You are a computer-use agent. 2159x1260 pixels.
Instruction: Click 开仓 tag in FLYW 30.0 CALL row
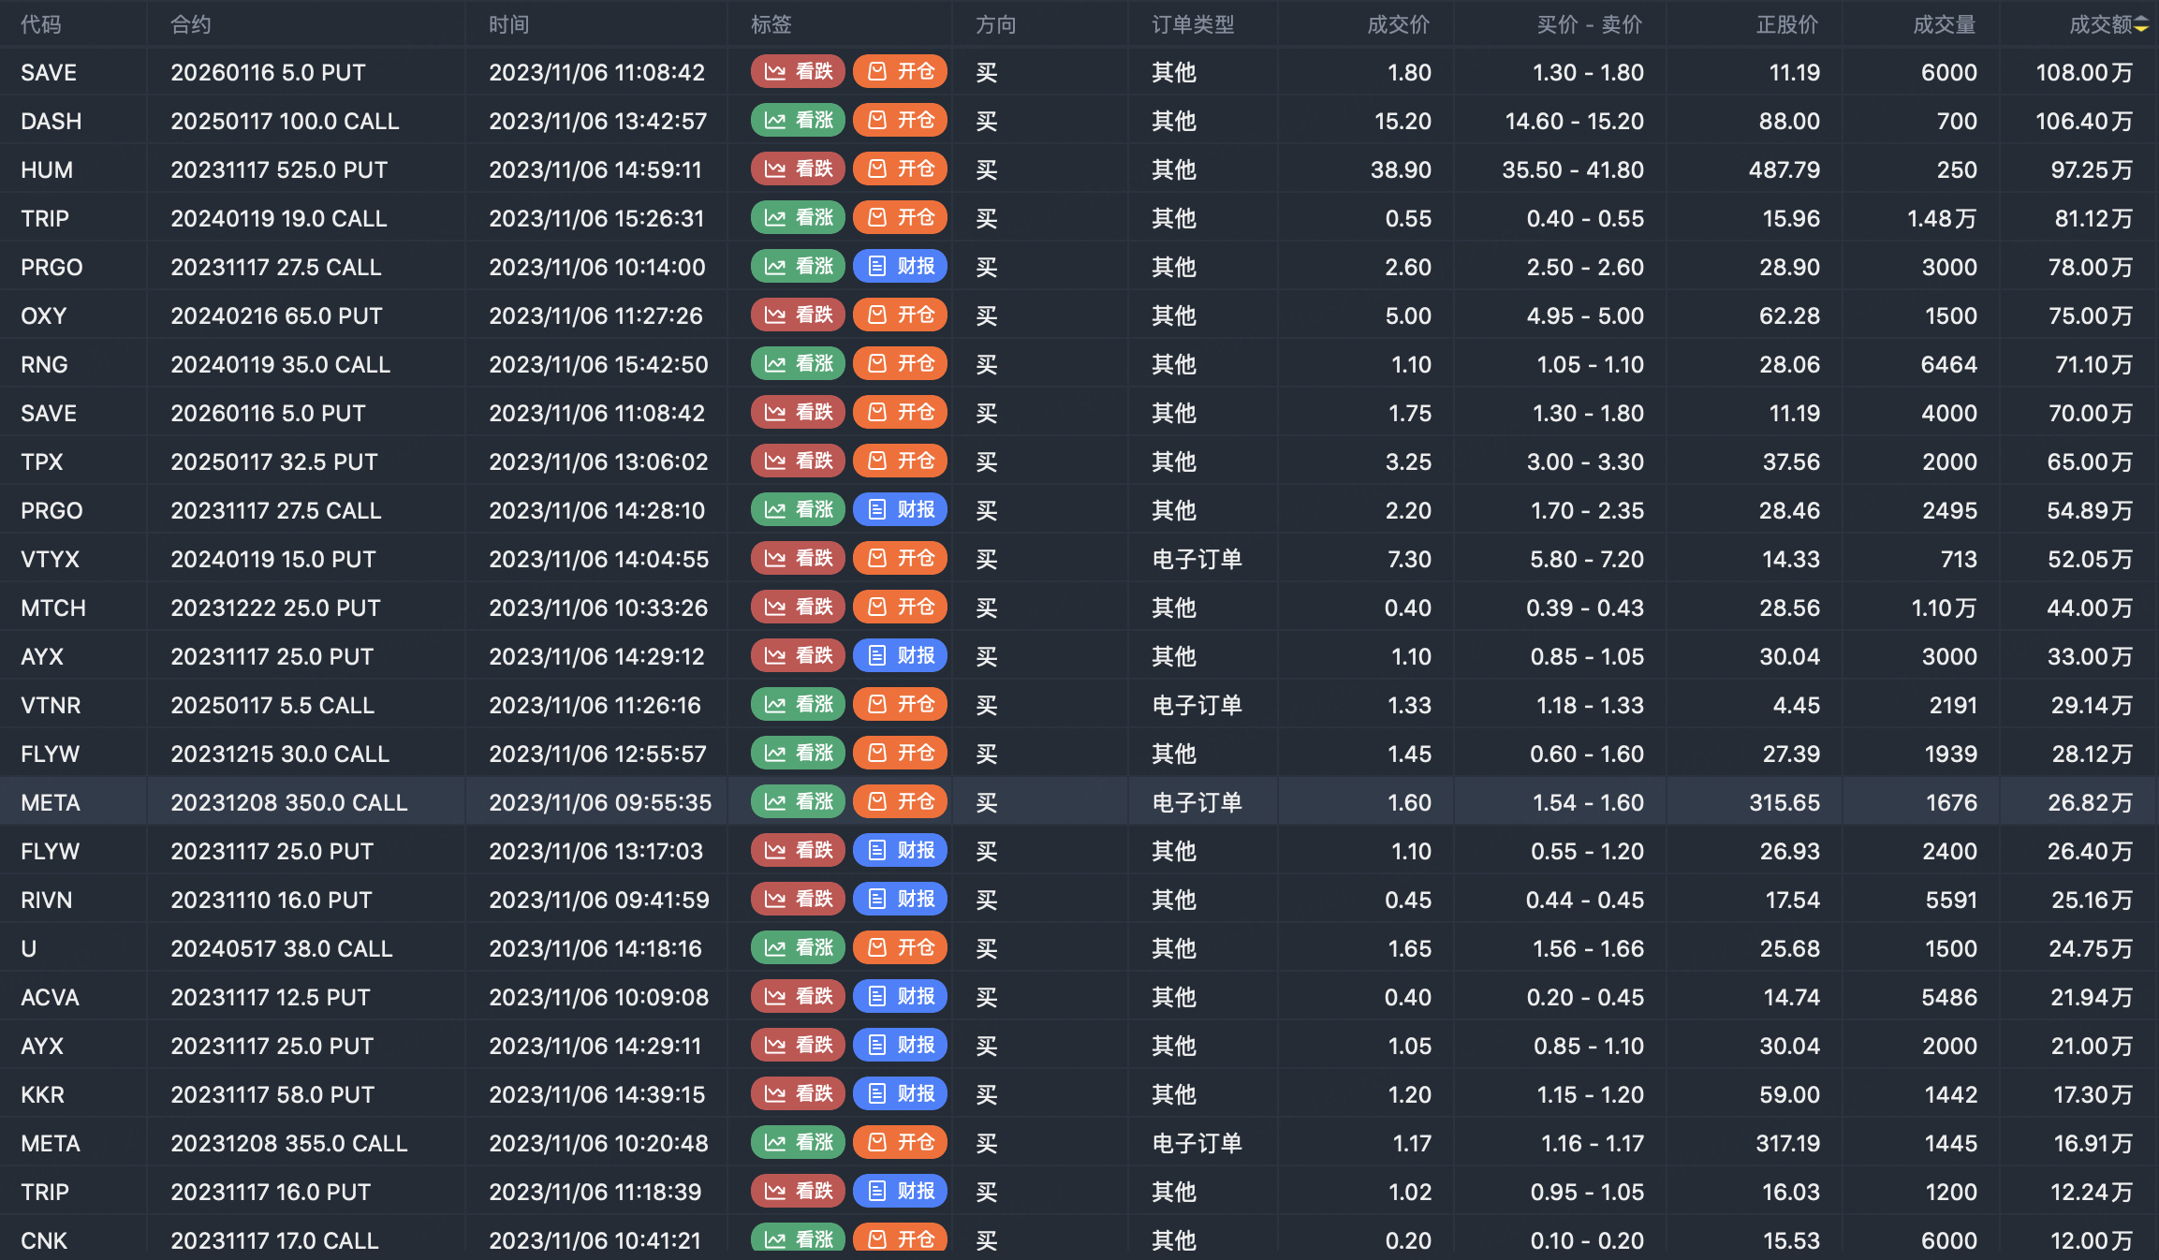coord(900,754)
